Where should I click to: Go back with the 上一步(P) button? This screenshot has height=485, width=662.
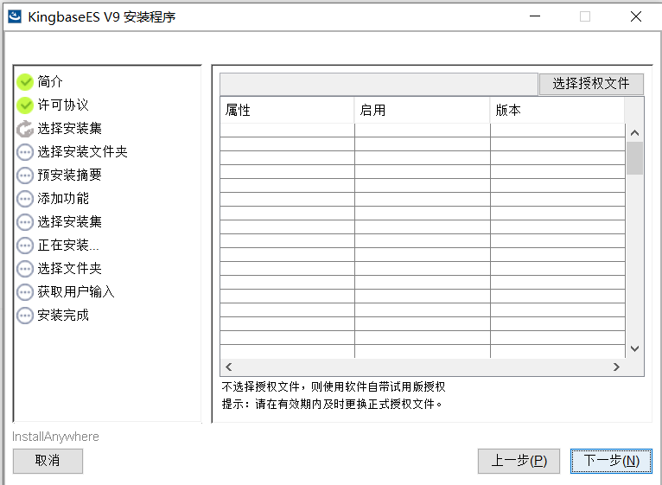[519, 461]
